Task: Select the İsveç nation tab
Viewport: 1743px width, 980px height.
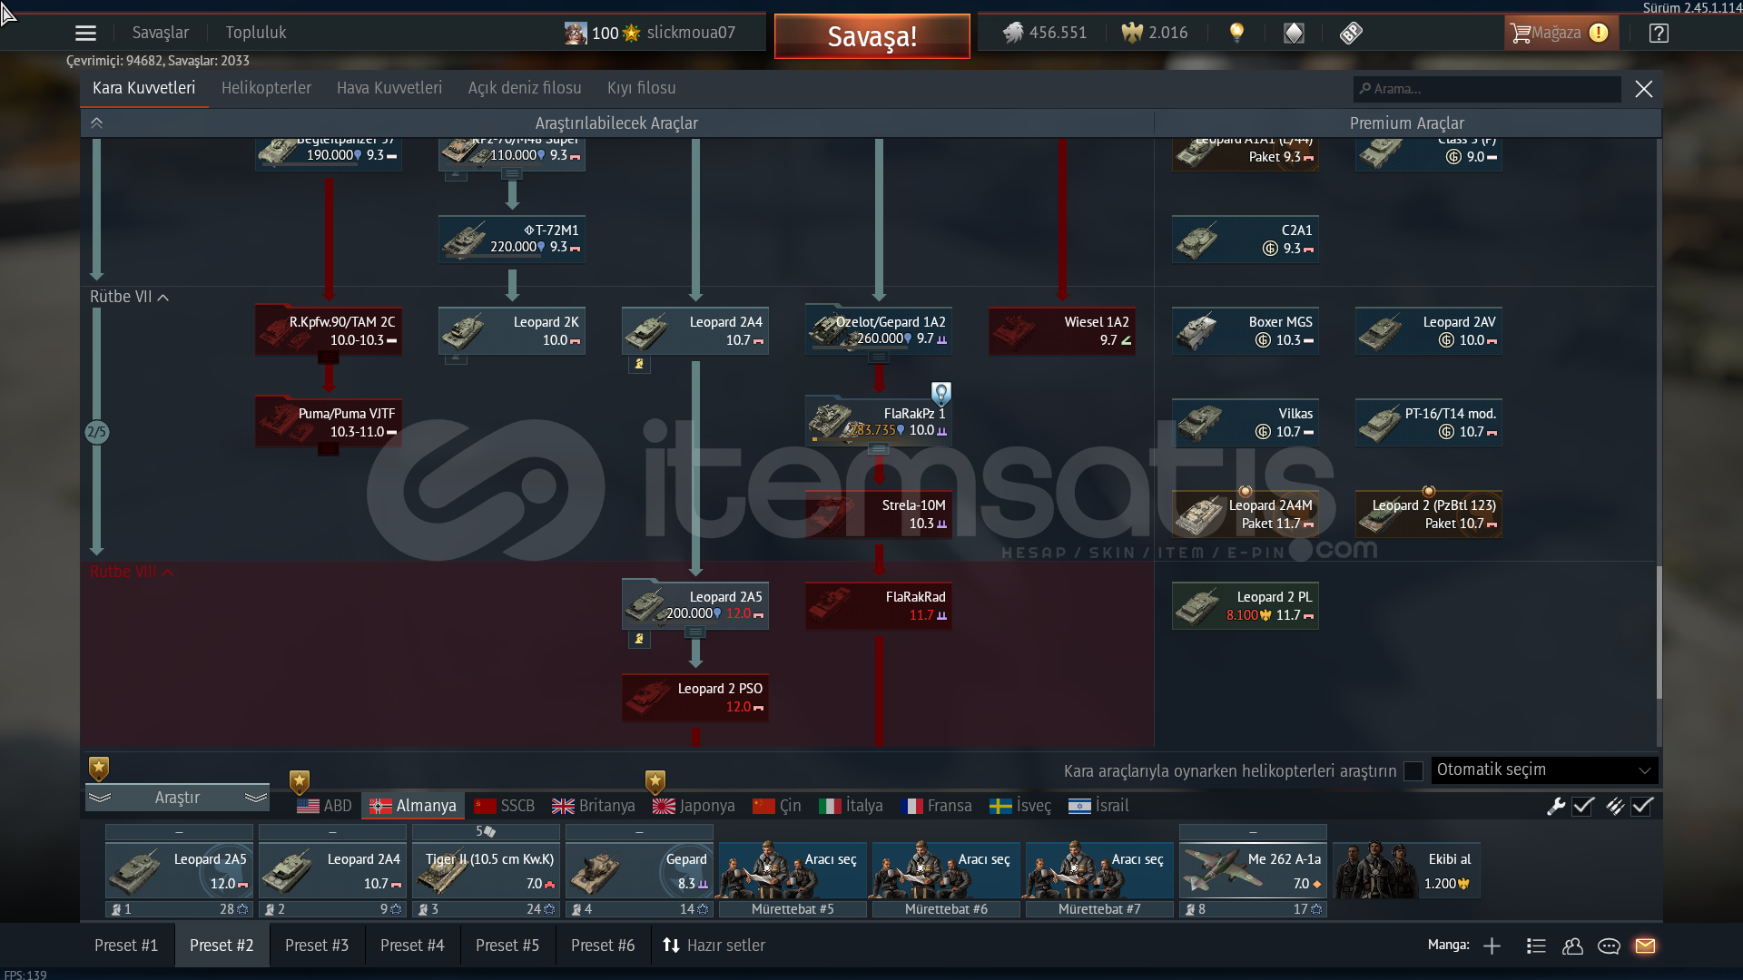Action: coord(1020,806)
